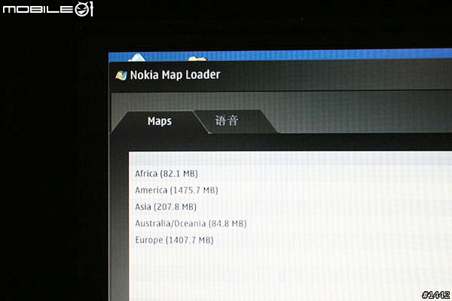Viewport: 452px width, 301px height.
Task: Pick Australia/Oceania (84.8 MB) entry
Action: coord(191,223)
